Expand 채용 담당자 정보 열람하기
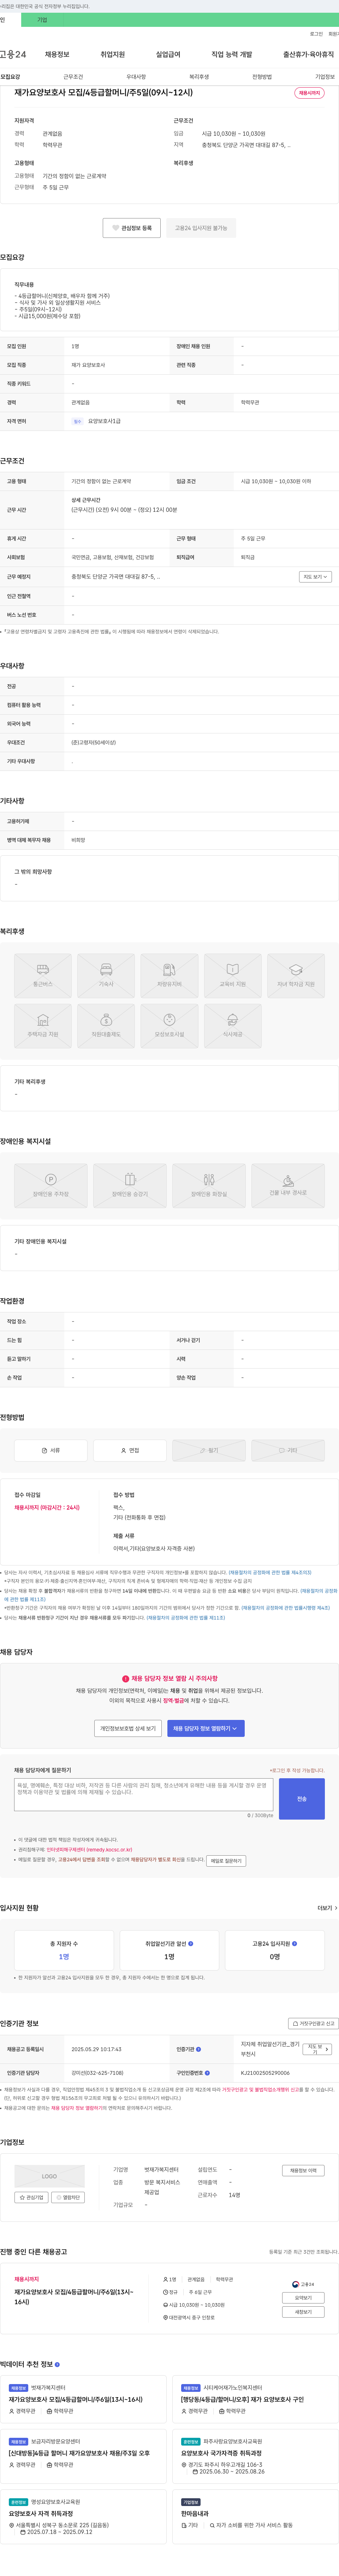 [x=206, y=1728]
